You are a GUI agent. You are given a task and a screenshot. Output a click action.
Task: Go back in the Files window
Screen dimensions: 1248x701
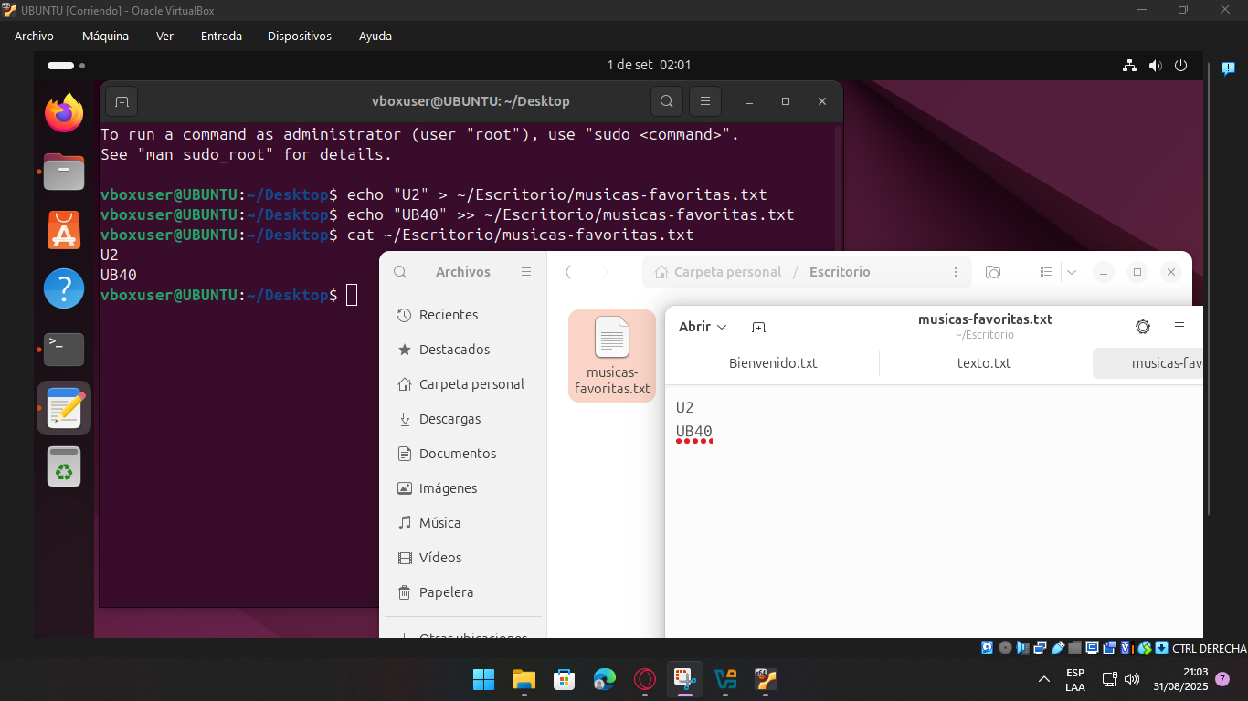pyautogui.click(x=568, y=272)
